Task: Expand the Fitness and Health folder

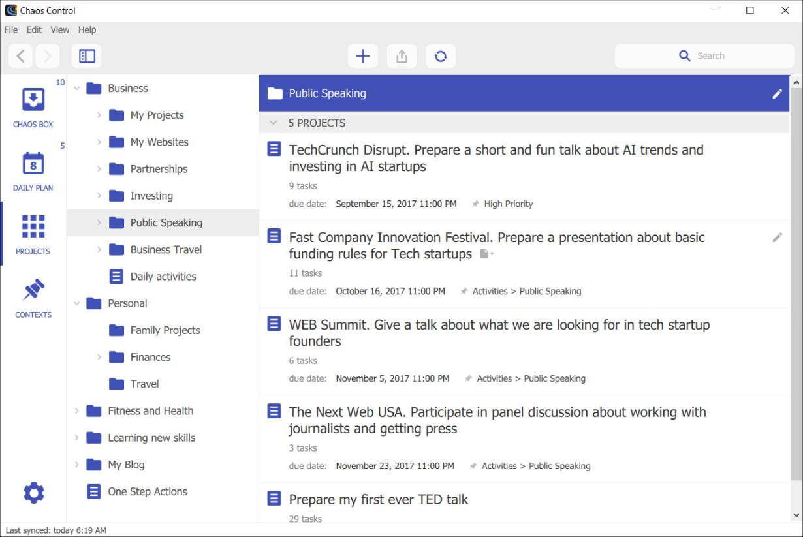Action: pyautogui.click(x=77, y=411)
